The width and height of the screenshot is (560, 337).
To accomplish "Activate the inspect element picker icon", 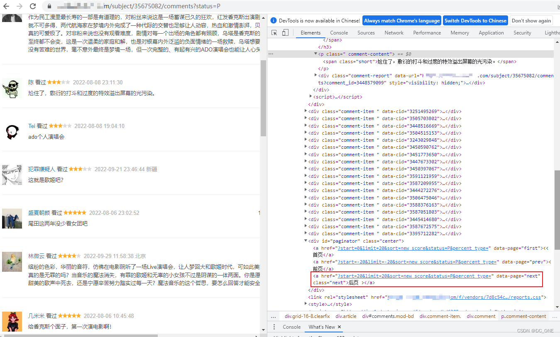I will [x=274, y=32].
